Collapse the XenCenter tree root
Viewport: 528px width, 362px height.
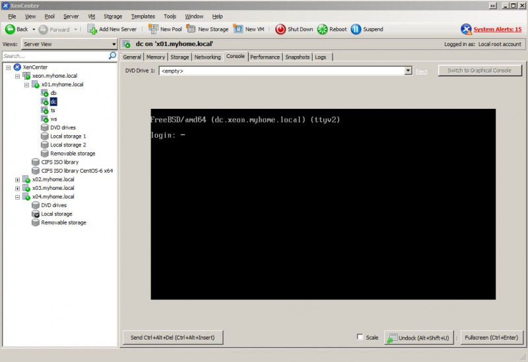9,68
